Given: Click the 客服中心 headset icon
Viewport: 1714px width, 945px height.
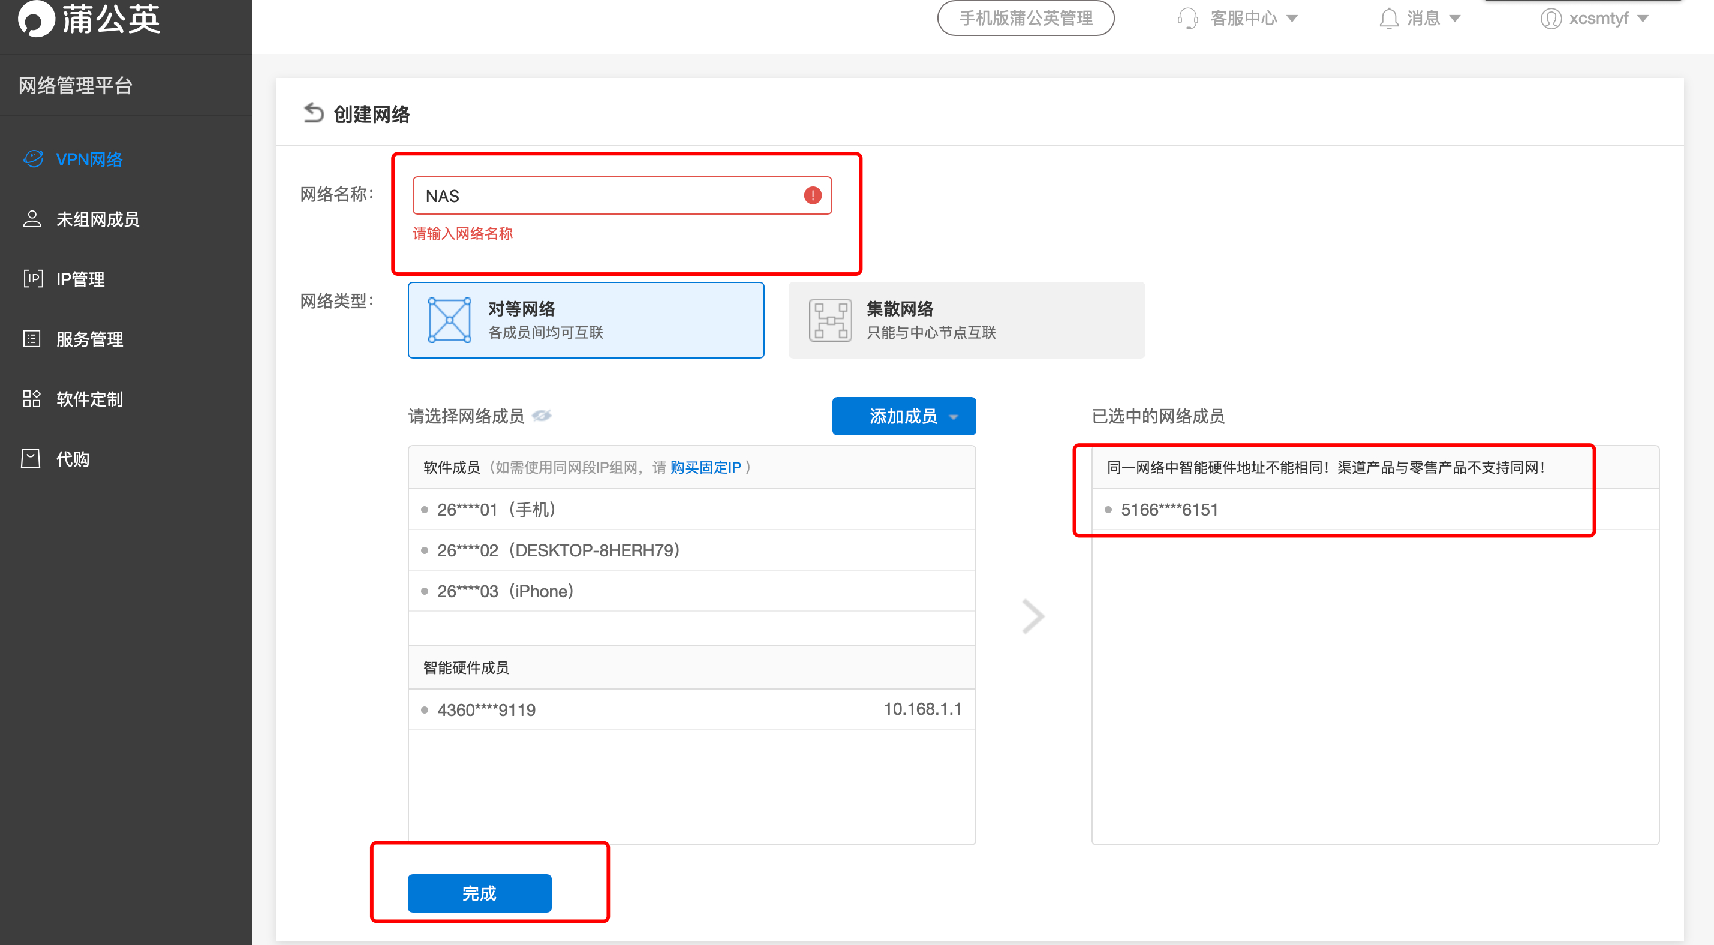Looking at the screenshot, I should (x=1187, y=18).
